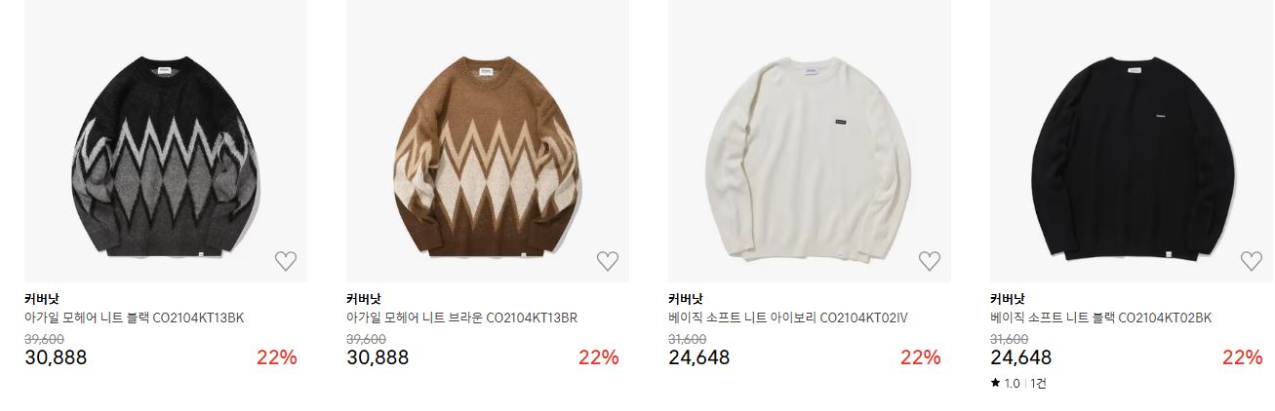Open the black argyle mohair sweater image
The image size is (1275, 411).
[166, 141]
